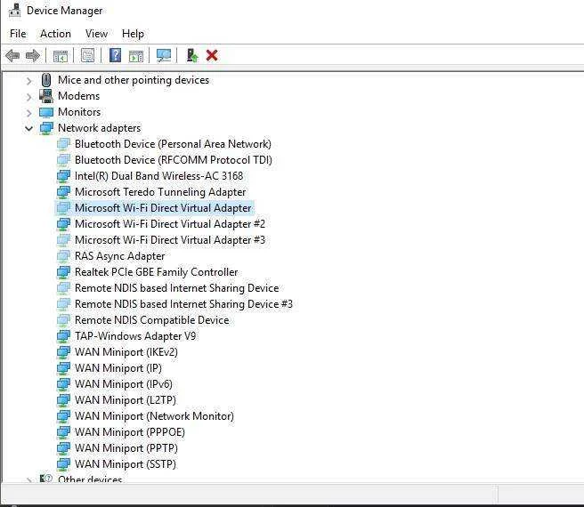Select WAN Miniport (L2TP)
This screenshot has width=584, height=507.
pyautogui.click(x=126, y=400)
